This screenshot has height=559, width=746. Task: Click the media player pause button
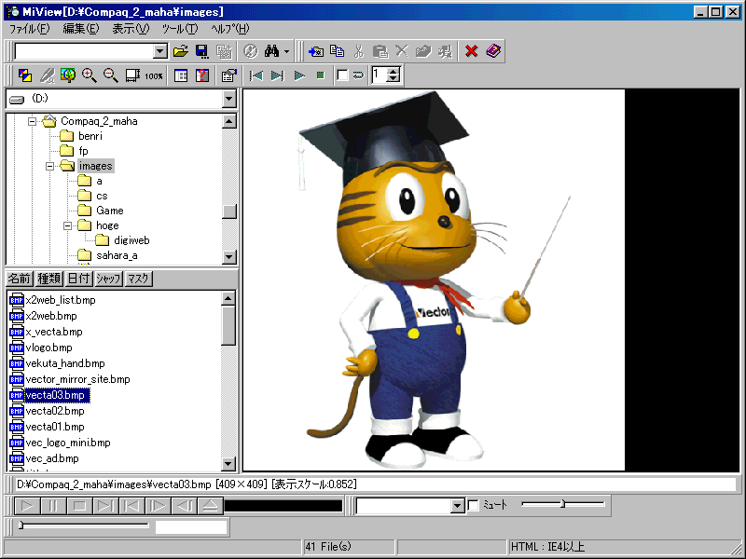tap(53, 505)
